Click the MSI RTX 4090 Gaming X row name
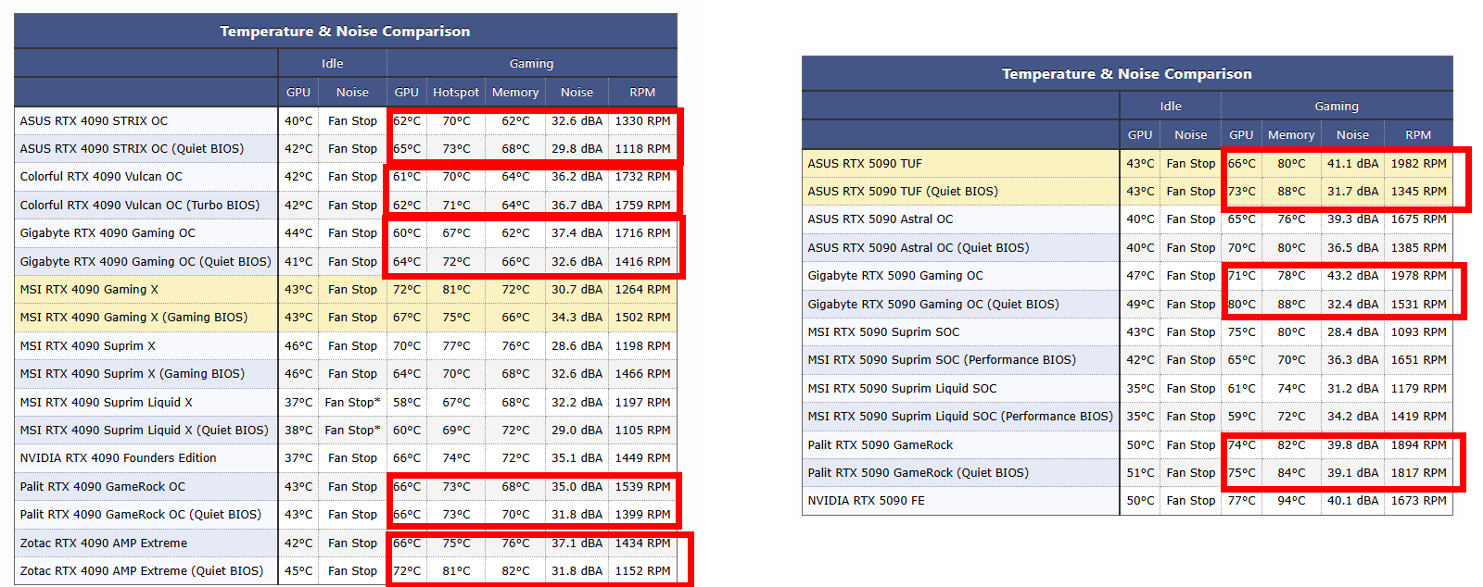 89,289
